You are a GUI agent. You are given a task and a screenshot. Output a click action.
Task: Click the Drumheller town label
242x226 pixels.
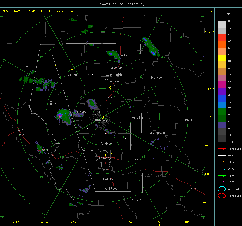coord(158,132)
